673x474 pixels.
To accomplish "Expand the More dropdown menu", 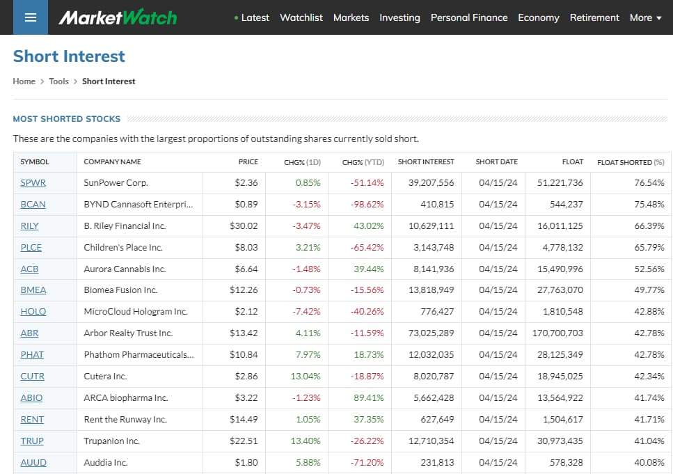I will 646,17.
